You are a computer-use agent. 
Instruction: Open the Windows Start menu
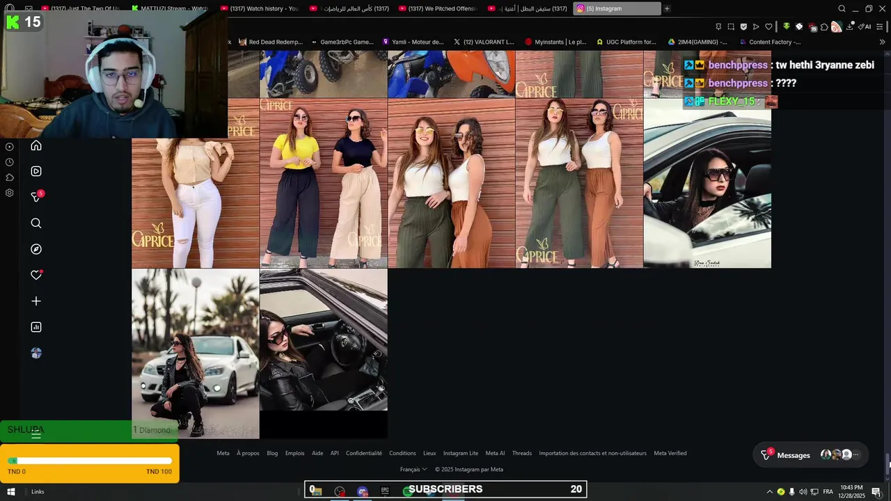(x=11, y=492)
